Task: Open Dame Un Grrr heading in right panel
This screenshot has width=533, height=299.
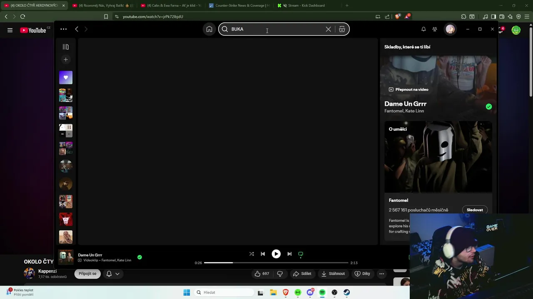Action: click(x=405, y=104)
